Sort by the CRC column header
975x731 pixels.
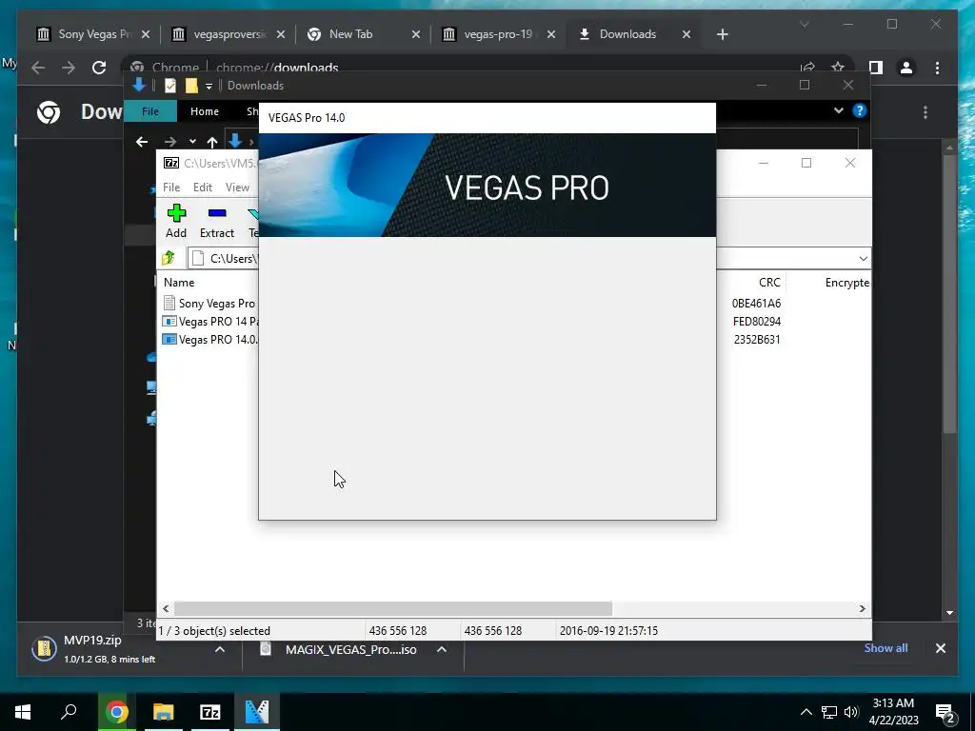pyautogui.click(x=769, y=282)
